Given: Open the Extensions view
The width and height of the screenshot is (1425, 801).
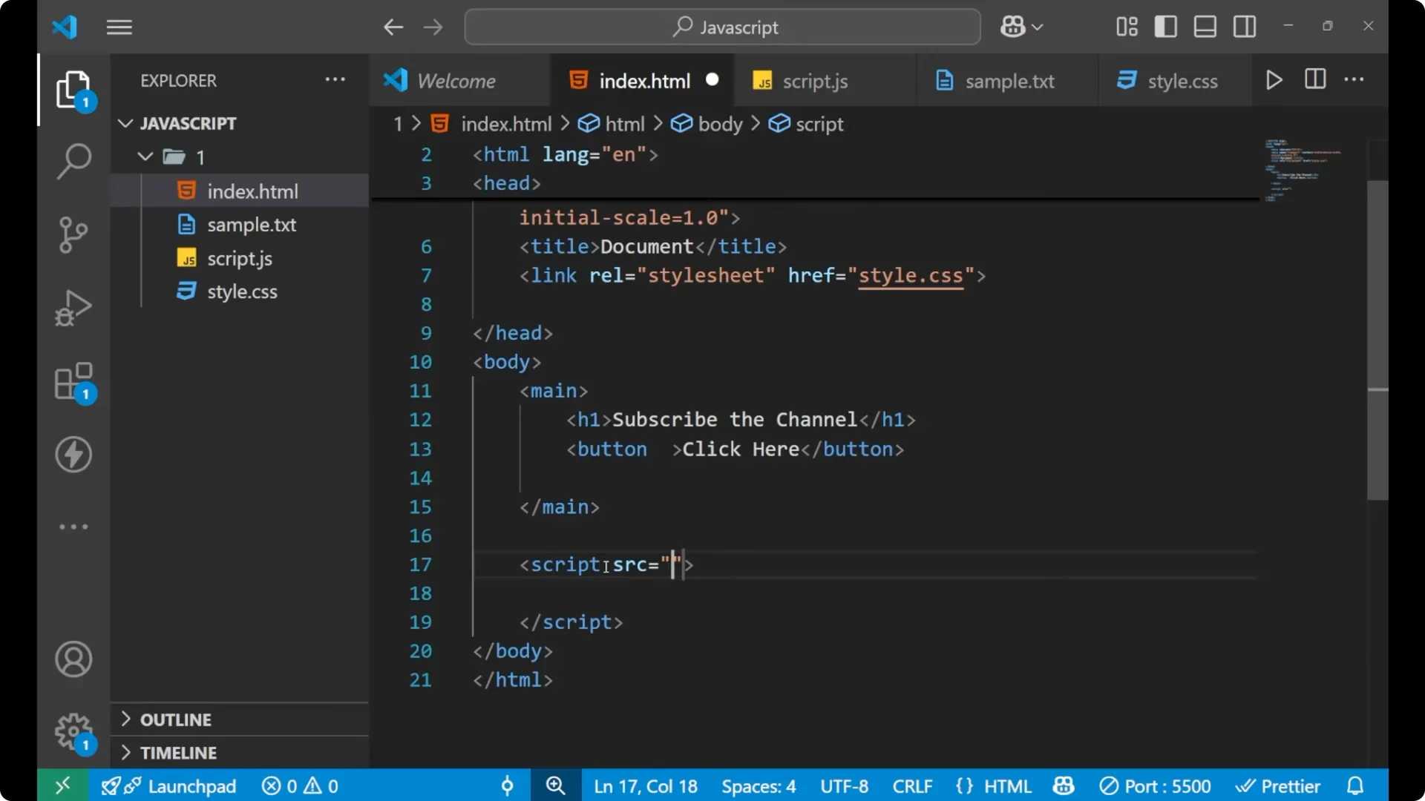Looking at the screenshot, I should pyautogui.click(x=73, y=380).
